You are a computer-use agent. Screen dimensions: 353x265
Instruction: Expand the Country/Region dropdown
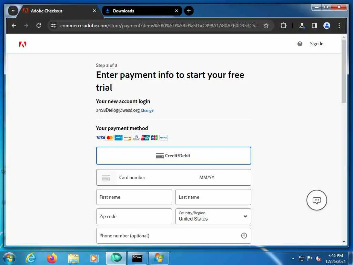[213, 216]
